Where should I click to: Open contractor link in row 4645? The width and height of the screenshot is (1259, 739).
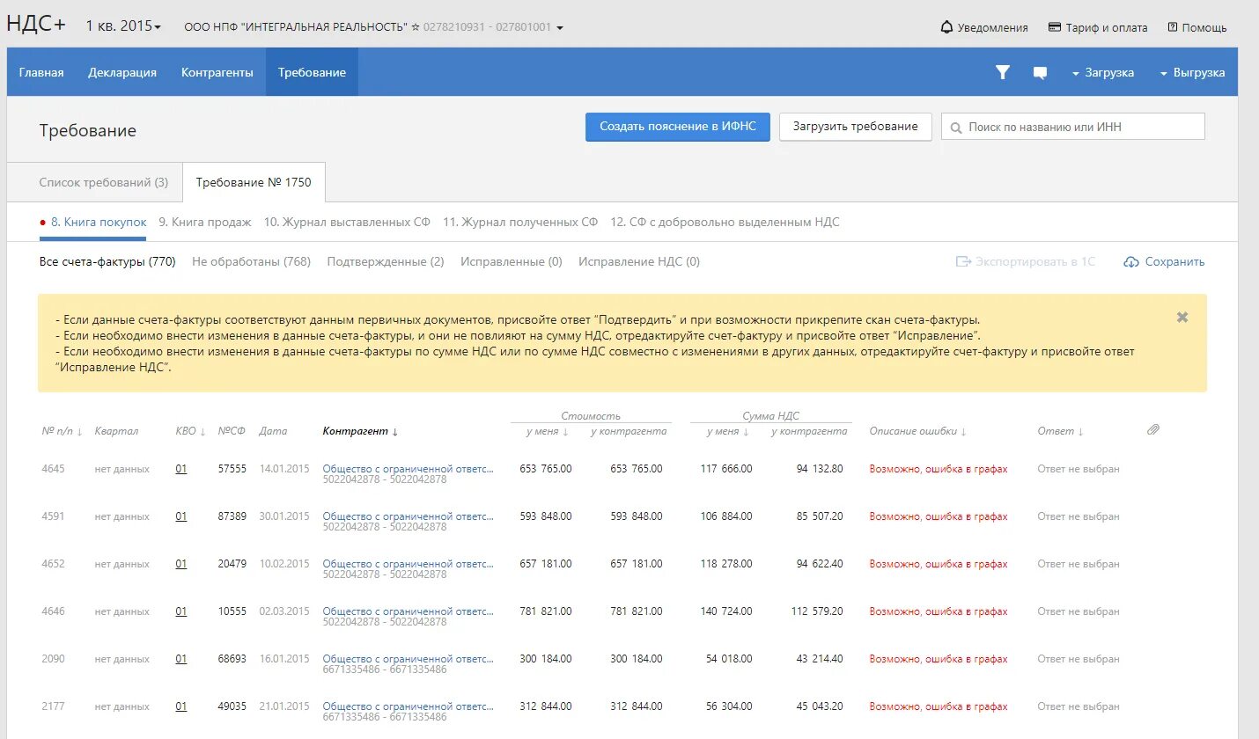[408, 469]
